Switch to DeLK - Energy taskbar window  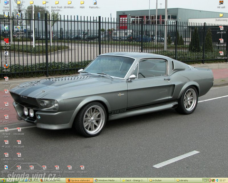pos(134,181)
